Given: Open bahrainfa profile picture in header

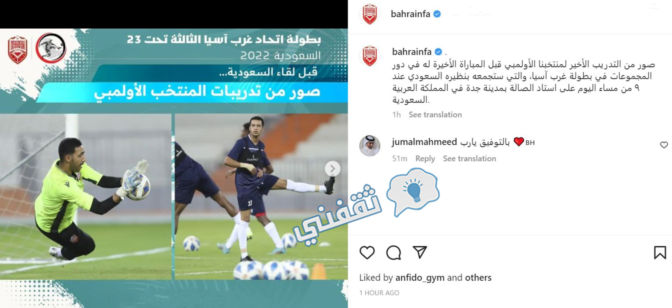Looking at the screenshot, I should (370, 14).
